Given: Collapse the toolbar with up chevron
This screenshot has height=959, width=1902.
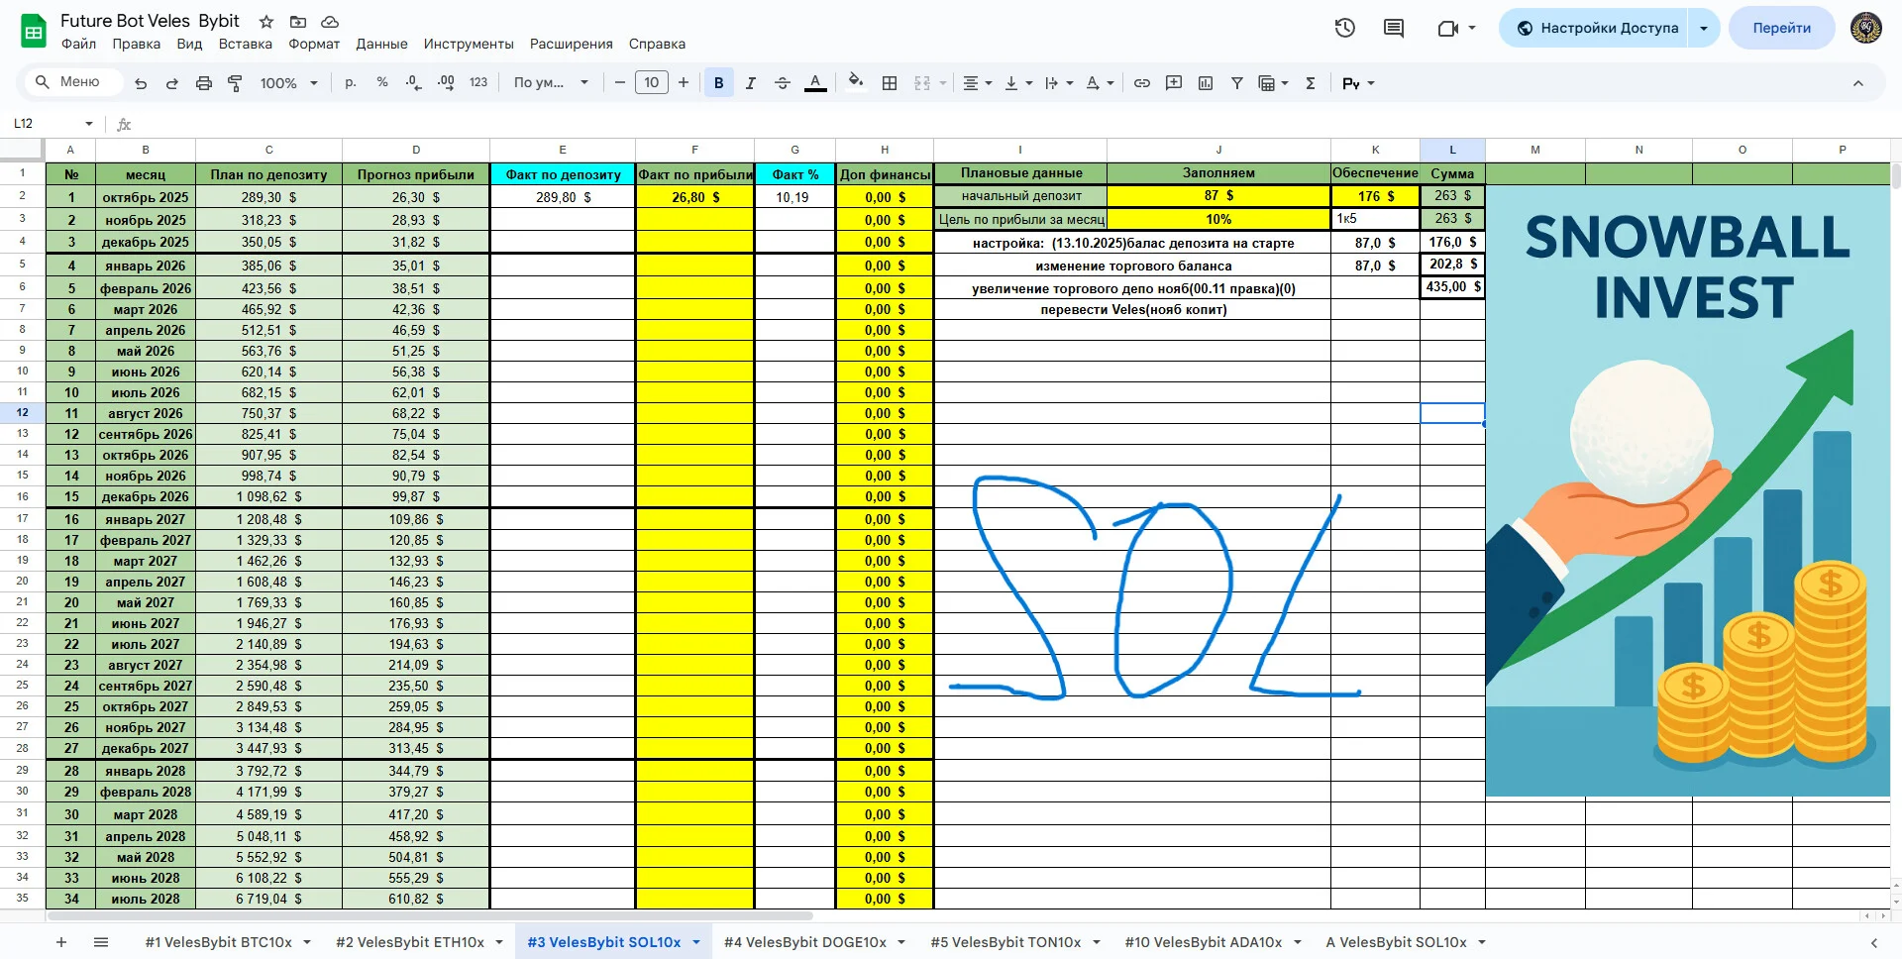Looking at the screenshot, I should pos(1858,83).
